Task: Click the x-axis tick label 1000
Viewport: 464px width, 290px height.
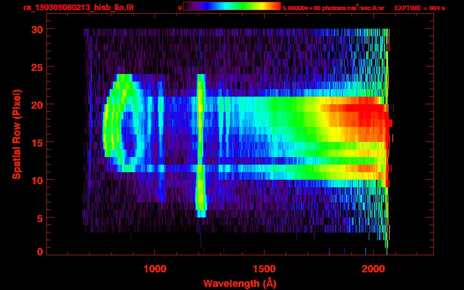Action: 155,269
